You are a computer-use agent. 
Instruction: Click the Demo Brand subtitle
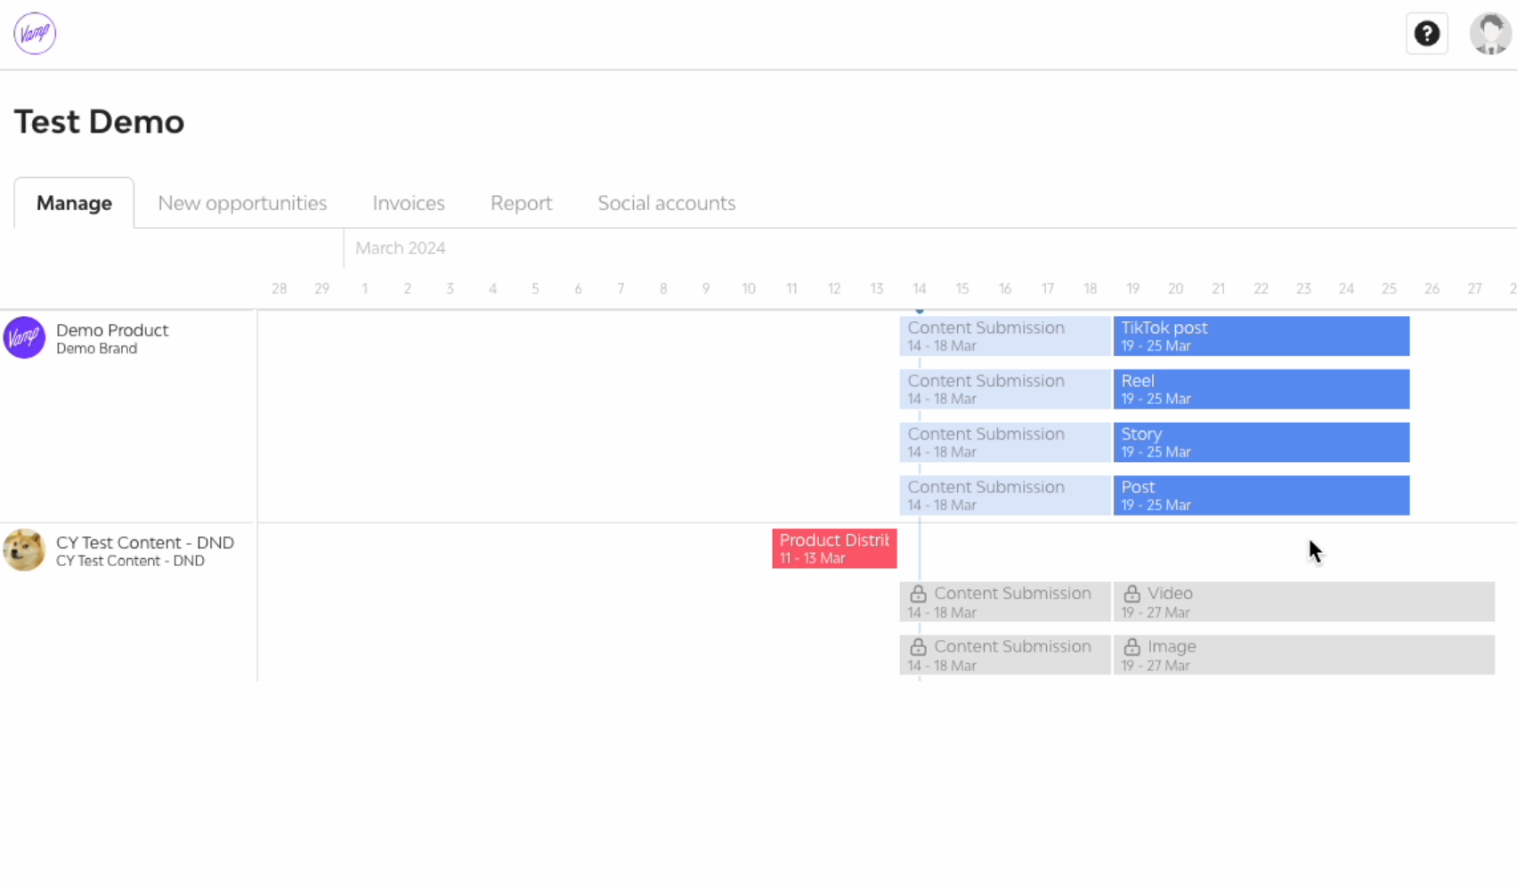pyautogui.click(x=97, y=349)
